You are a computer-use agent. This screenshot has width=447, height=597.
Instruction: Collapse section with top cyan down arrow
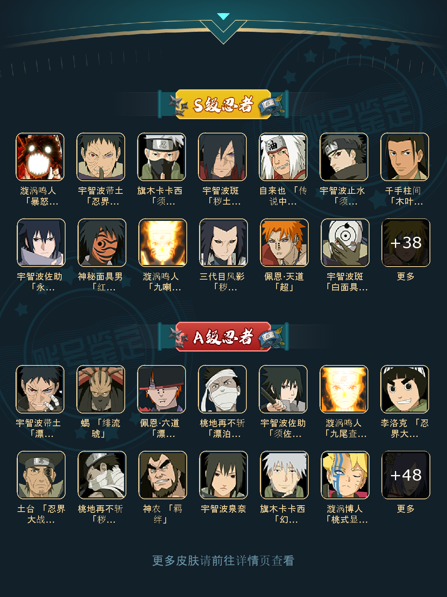point(223,17)
